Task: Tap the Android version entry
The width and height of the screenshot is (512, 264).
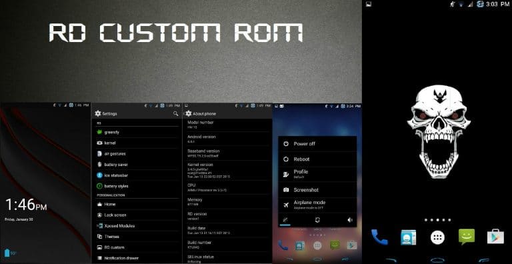Action: pos(228,139)
